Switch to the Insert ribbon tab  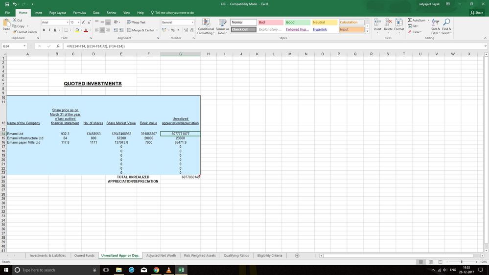coord(38,13)
